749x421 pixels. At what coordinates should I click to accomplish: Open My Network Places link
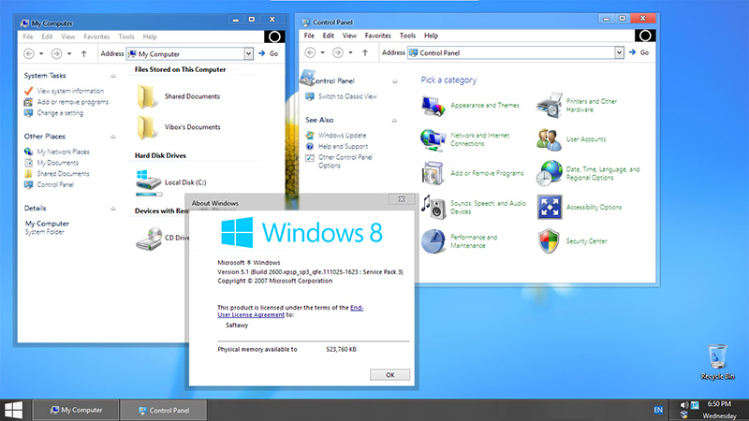click(63, 152)
